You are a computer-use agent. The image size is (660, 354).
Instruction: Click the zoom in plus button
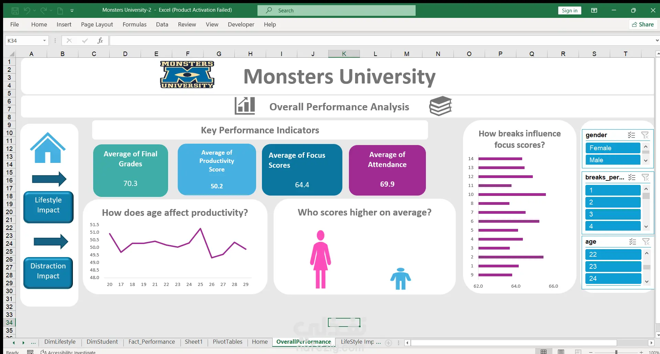(641, 352)
